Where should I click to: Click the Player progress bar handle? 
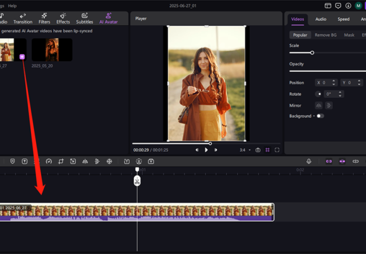[210, 144]
